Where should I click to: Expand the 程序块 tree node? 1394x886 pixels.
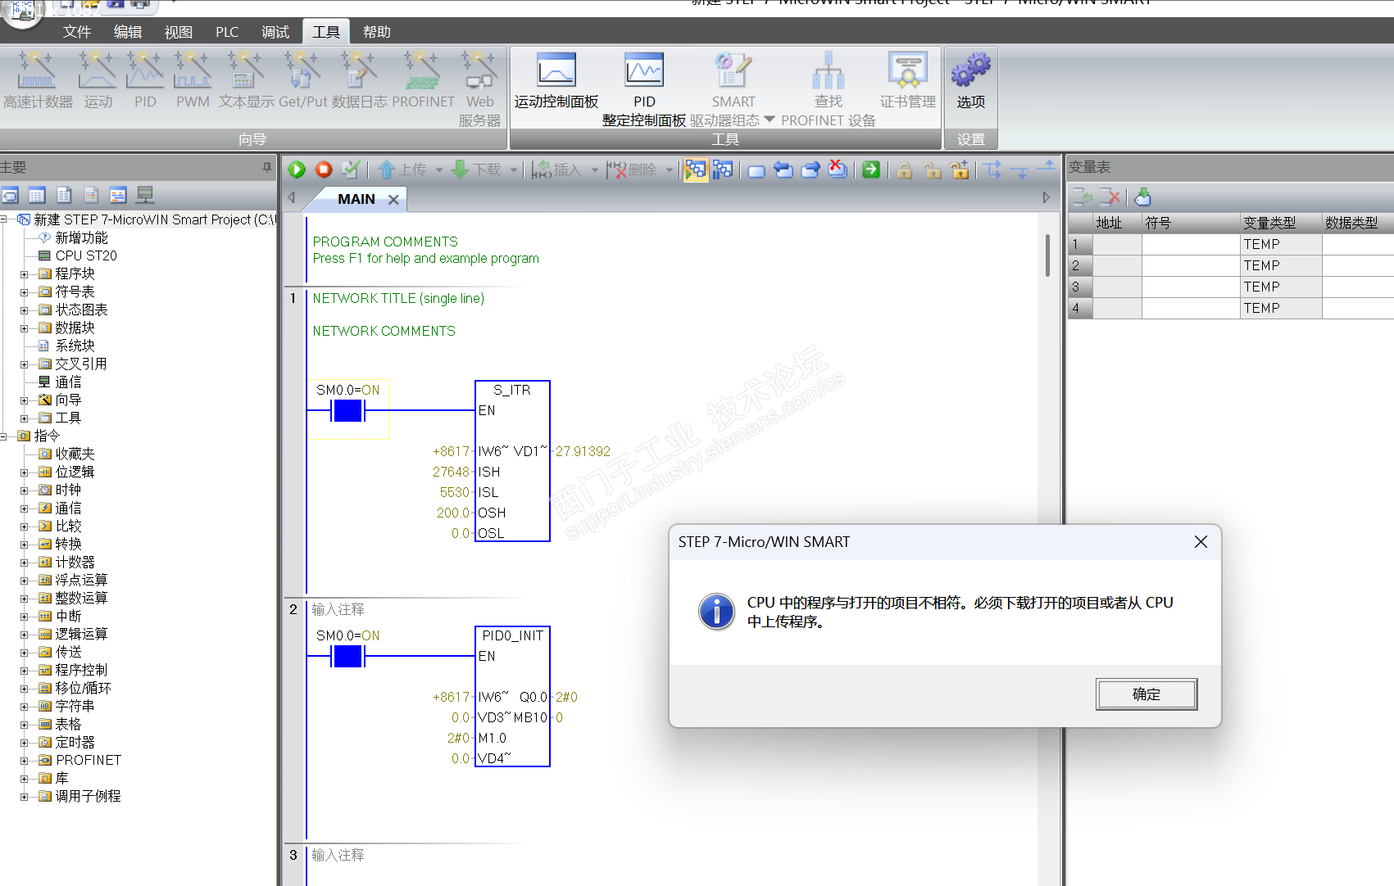(25, 274)
